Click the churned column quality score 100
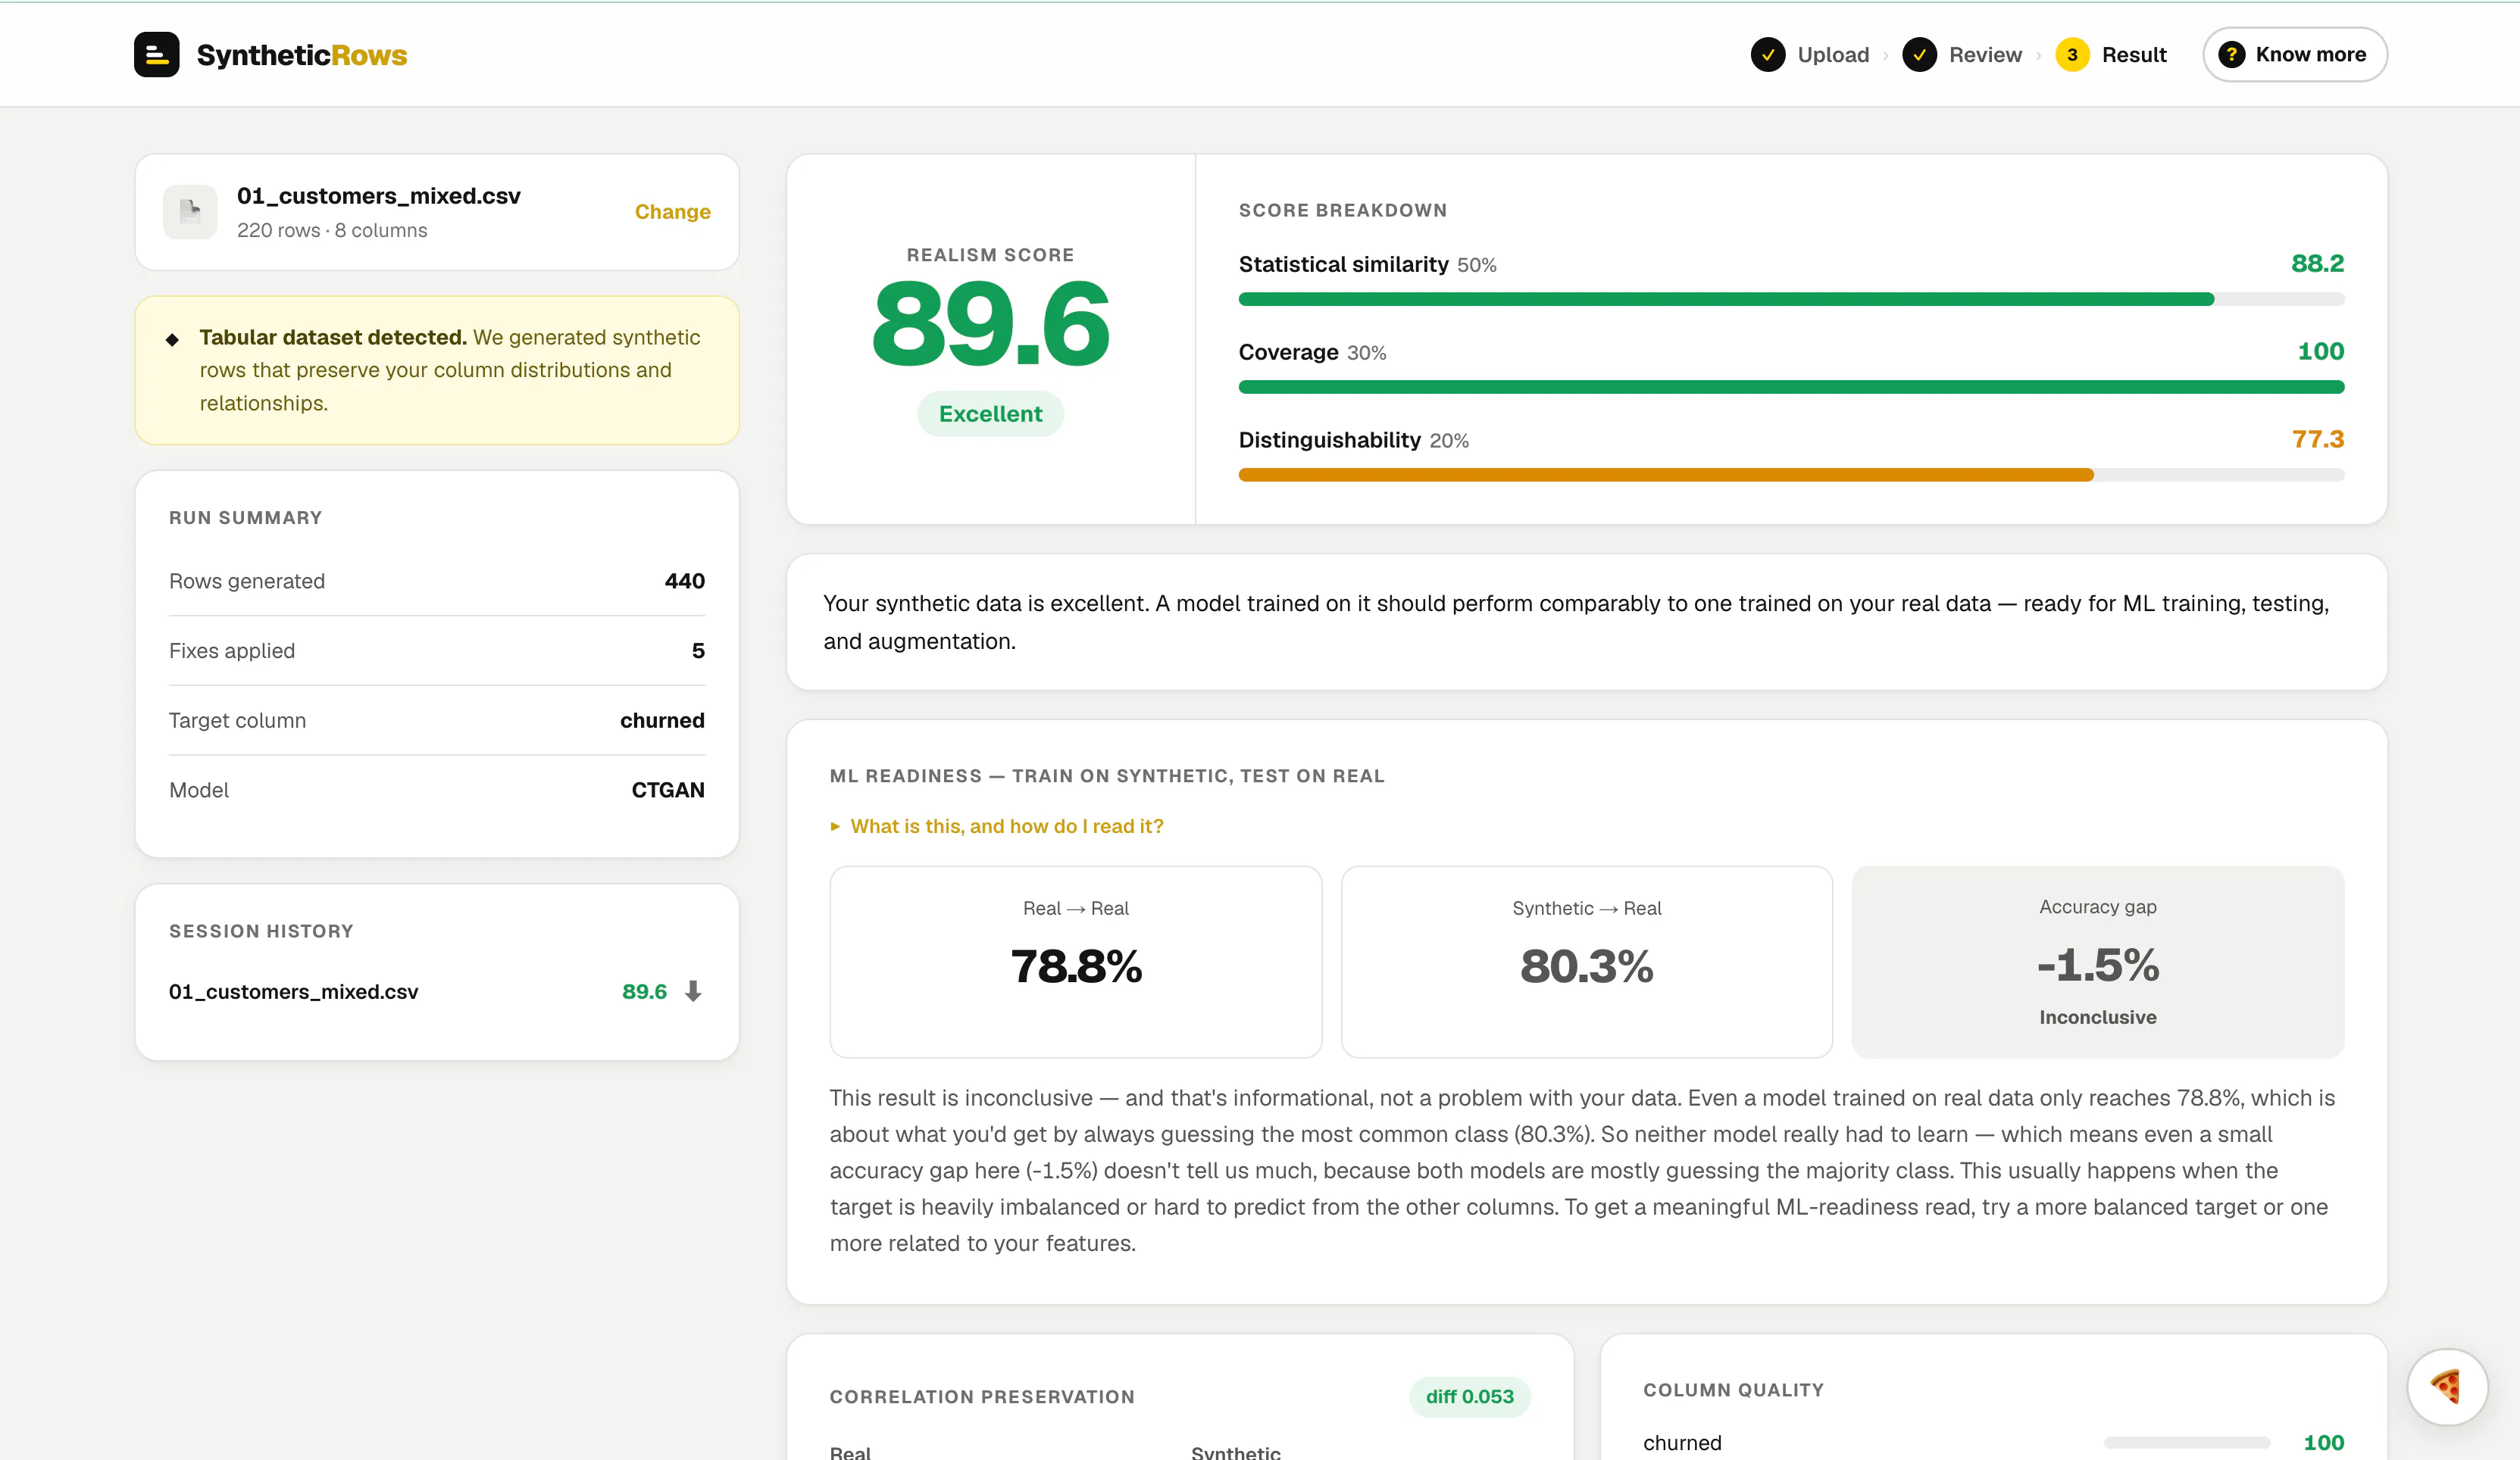Image resolution: width=2520 pixels, height=1460 pixels. (x=2323, y=1442)
